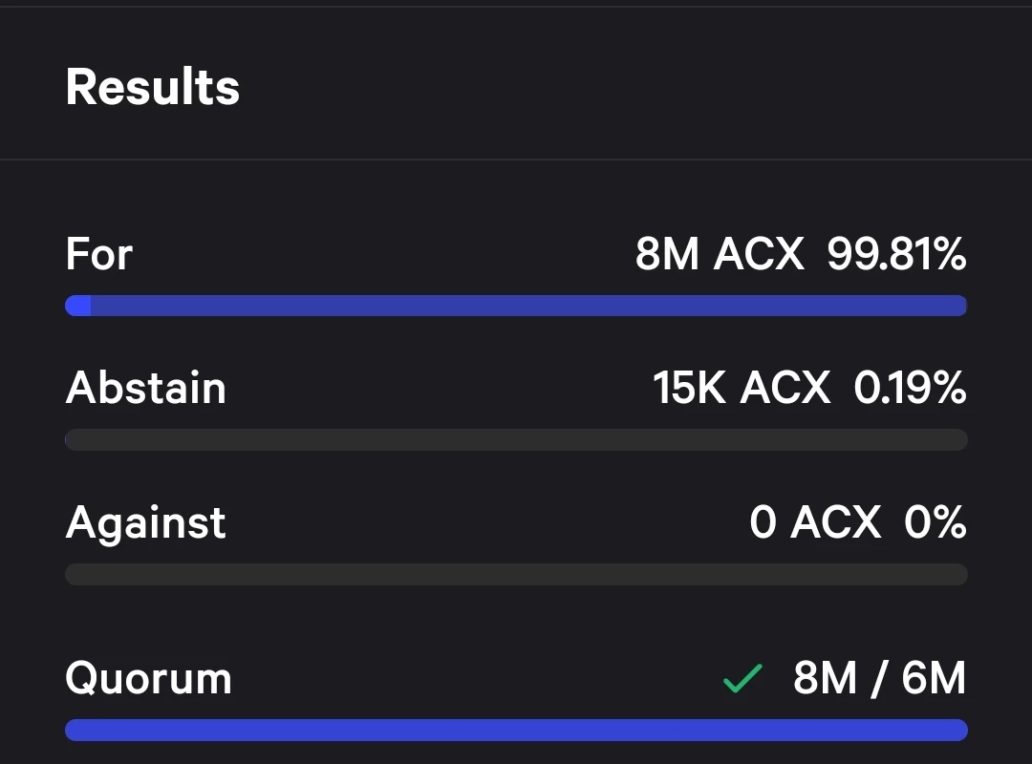Image resolution: width=1032 pixels, height=764 pixels.
Task: Click the 8M / 6M quorum value
Action: [x=879, y=678]
